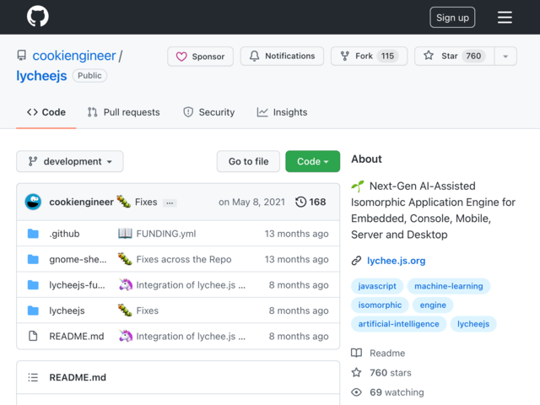Image resolution: width=540 pixels, height=405 pixels.
Task: Click 13 months ago on .github row
Action: (x=296, y=234)
